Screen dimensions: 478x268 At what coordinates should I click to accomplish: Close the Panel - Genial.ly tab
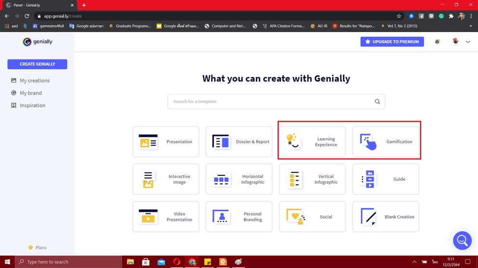[x=72, y=5]
